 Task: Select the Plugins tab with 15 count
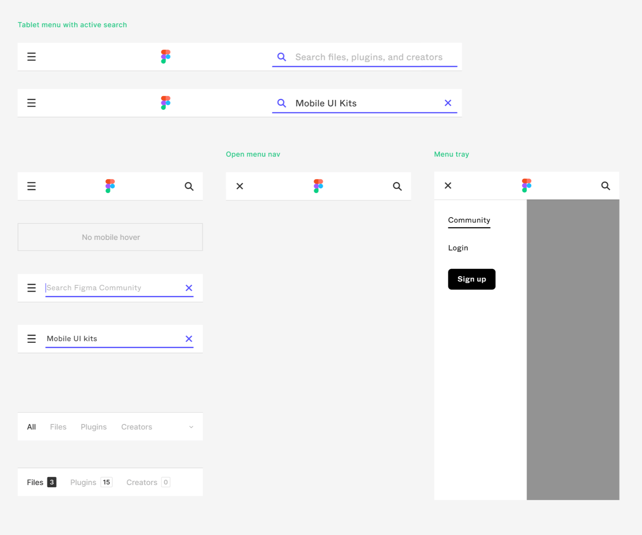click(91, 482)
